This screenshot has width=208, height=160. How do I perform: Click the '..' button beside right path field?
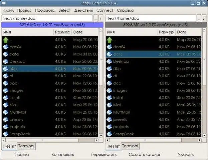[199, 18]
